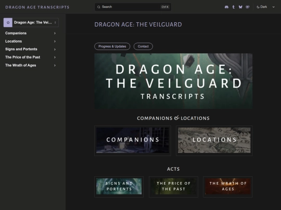This screenshot has height=210, width=281.
Task: Click the Contact button
Action: [x=143, y=47]
